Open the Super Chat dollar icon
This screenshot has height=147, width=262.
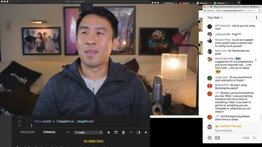point(217,138)
